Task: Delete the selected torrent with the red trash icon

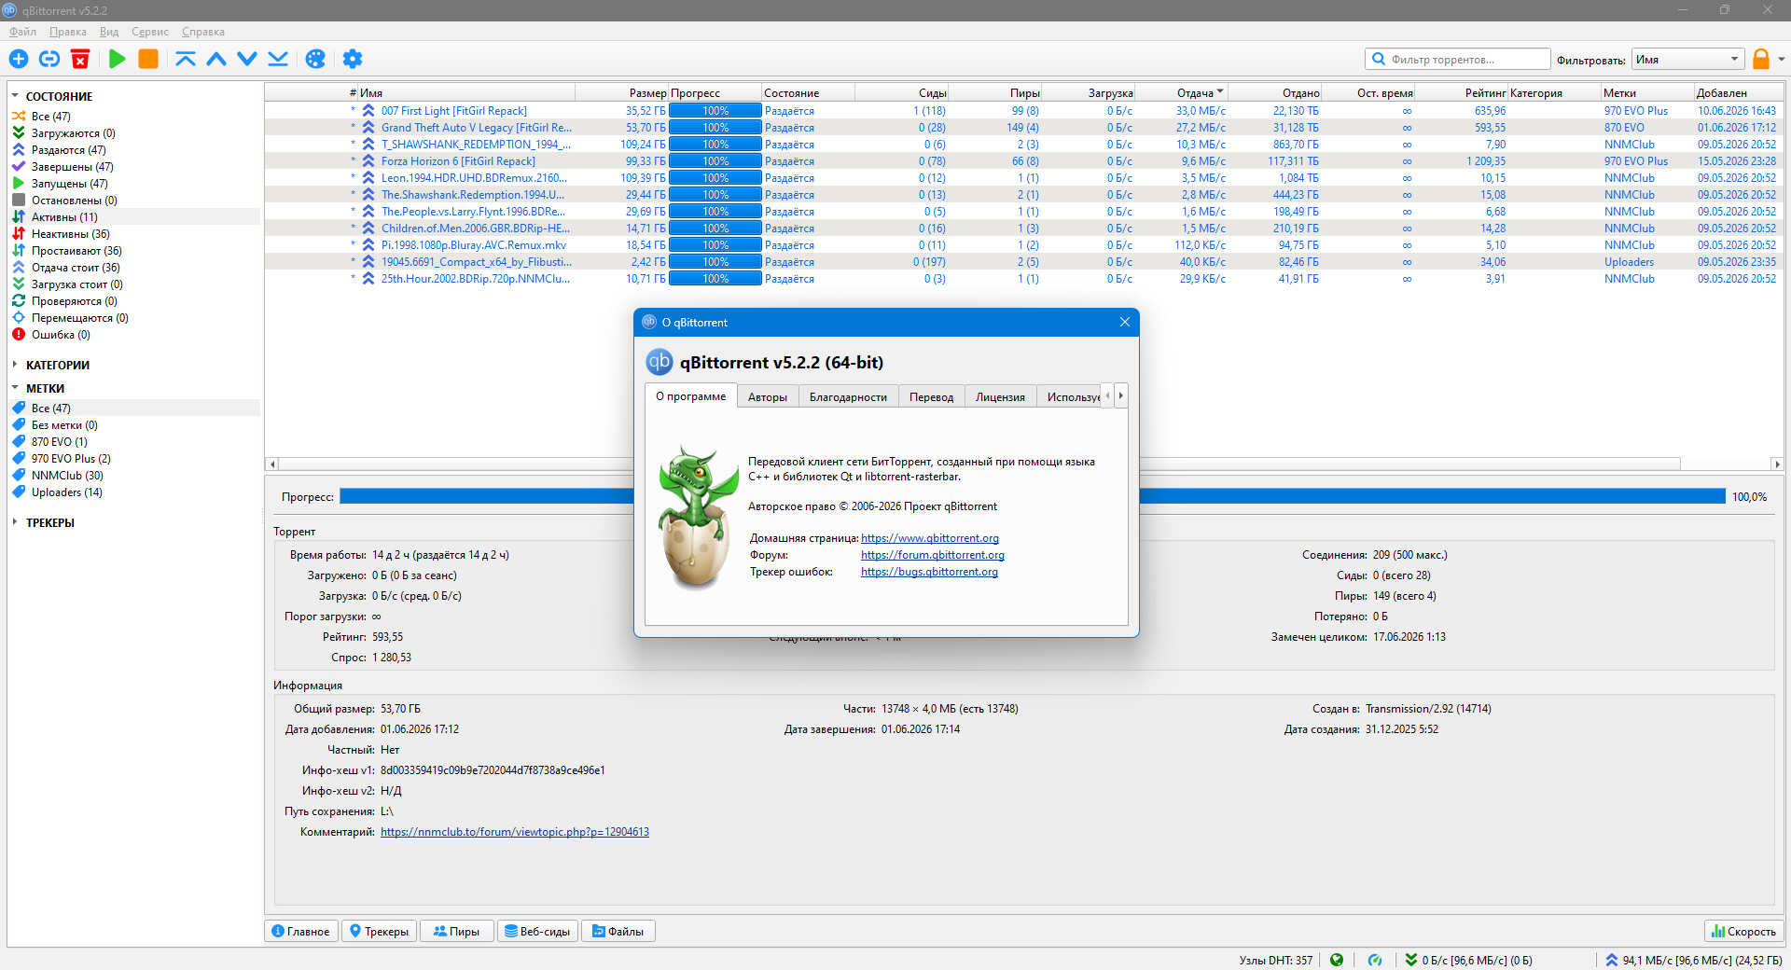Action: 80,59
